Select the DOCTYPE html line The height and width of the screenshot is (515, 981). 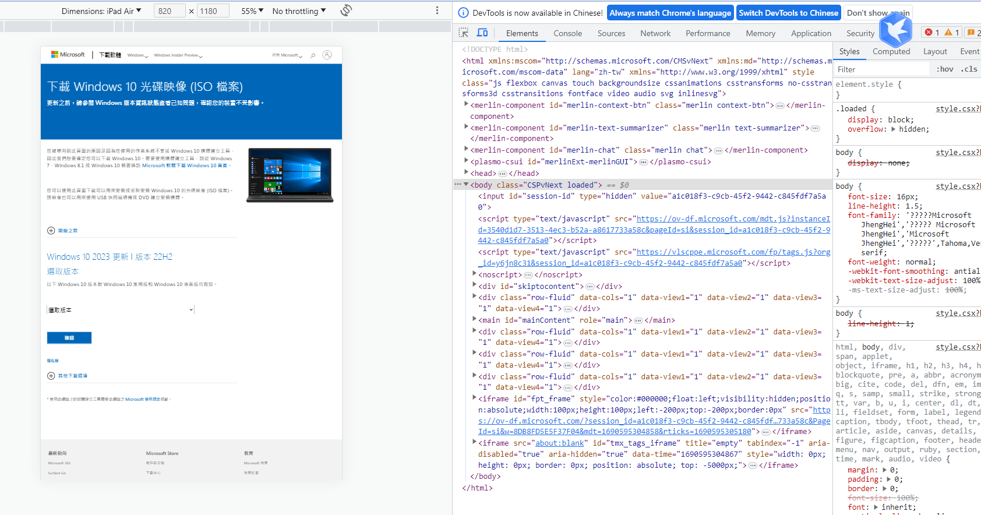click(495, 49)
